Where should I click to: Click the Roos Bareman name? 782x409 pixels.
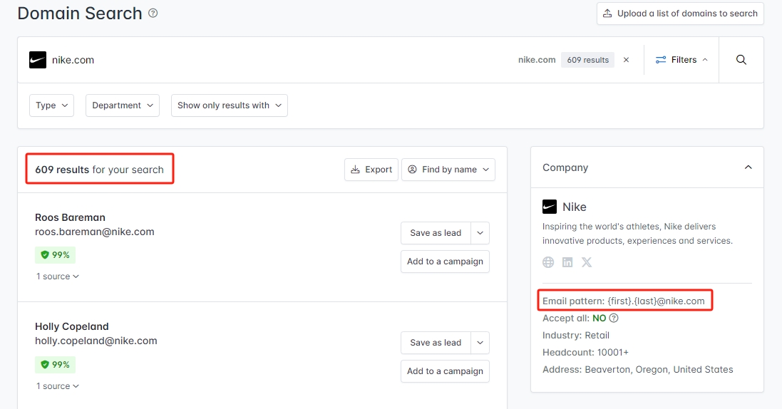click(x=71, y=217)
